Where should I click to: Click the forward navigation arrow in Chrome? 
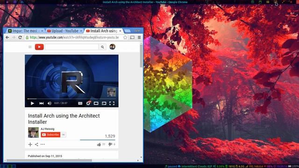[14, 37]
